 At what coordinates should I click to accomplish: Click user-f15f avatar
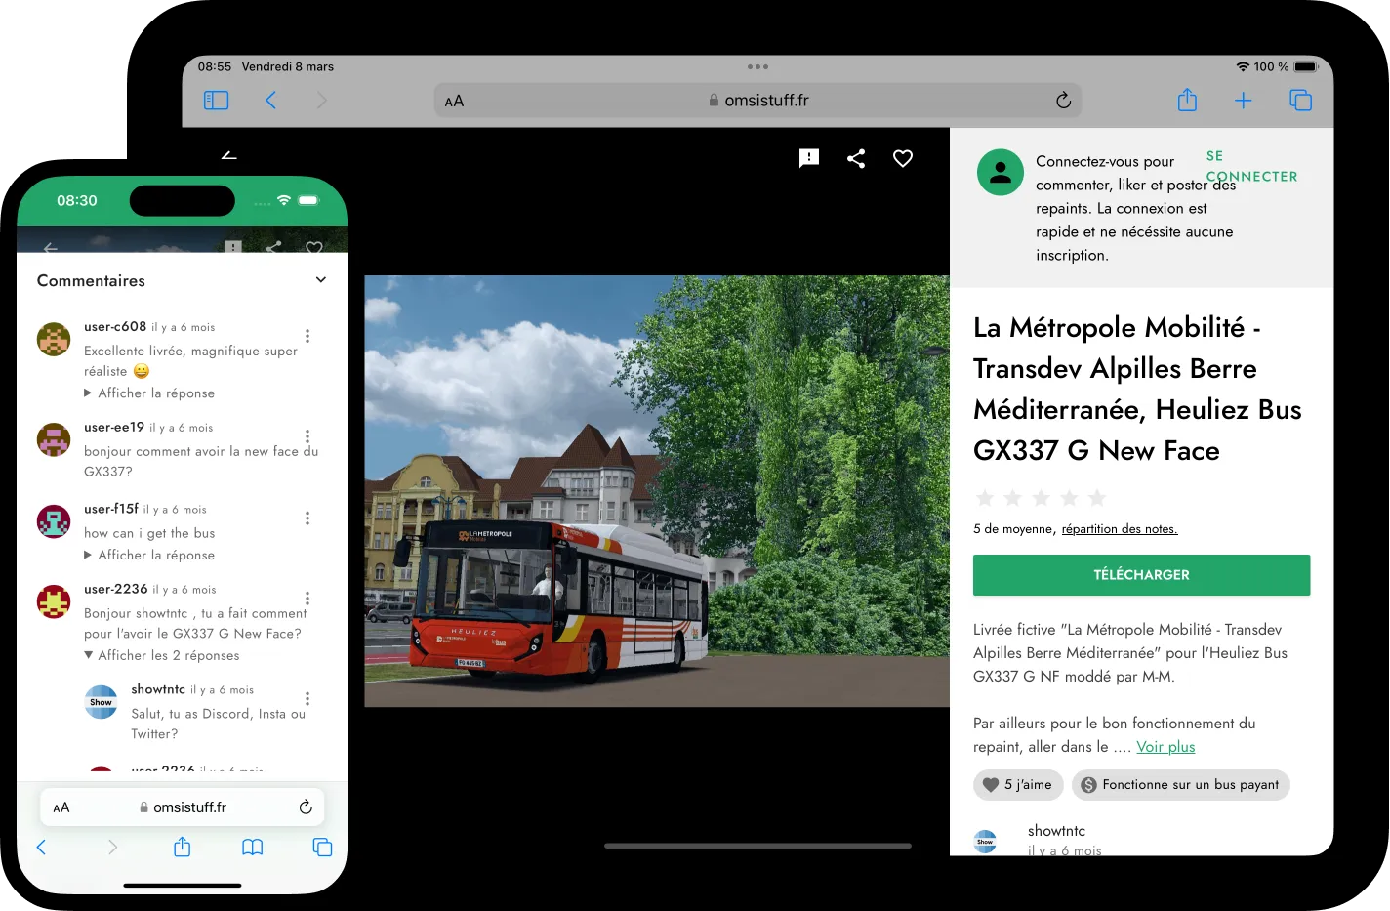(x=54, y=521)
